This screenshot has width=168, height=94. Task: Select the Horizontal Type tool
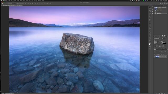point(150,34)
